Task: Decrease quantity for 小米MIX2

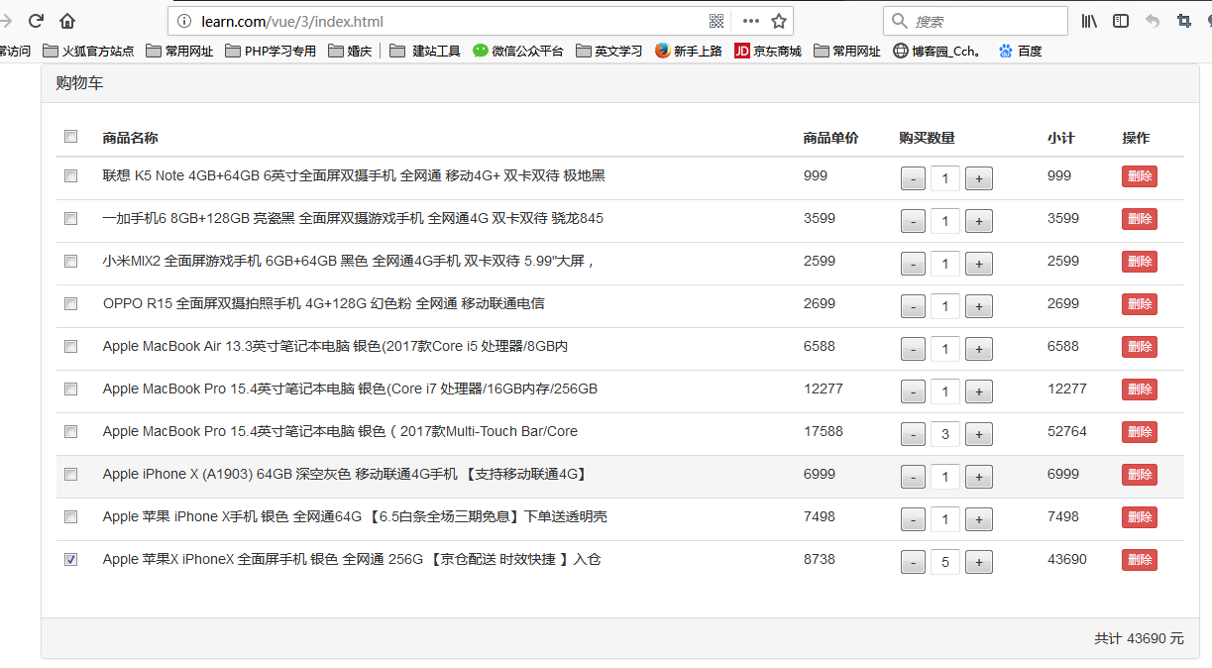Action: click(x=913, y=264)
